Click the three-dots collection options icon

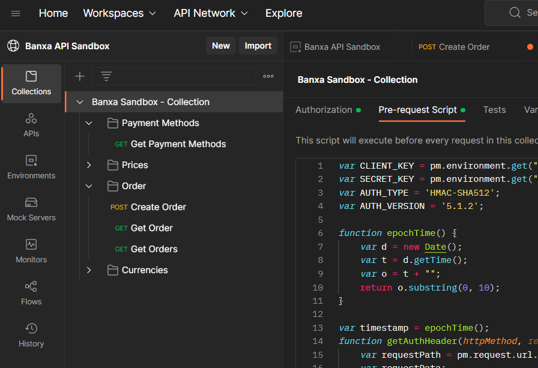click(x=268, y=76)
